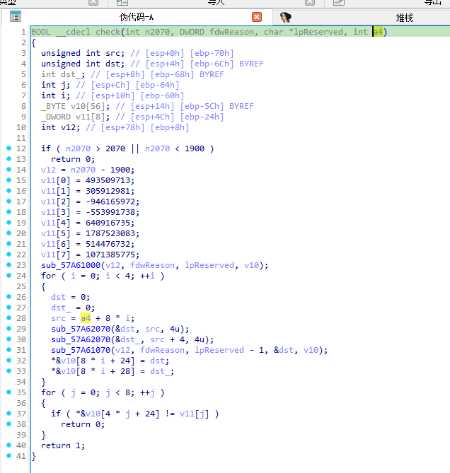The width and height of the screenshot is (450, 473).
Task: Close the 伪代码-A tab
Action: (x=257, y=16)
